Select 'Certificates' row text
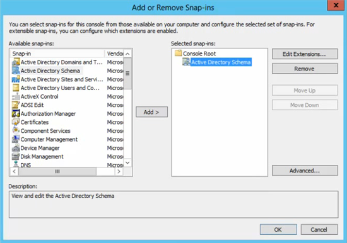The width and height of the screenshot is (347, 243). 35,122
